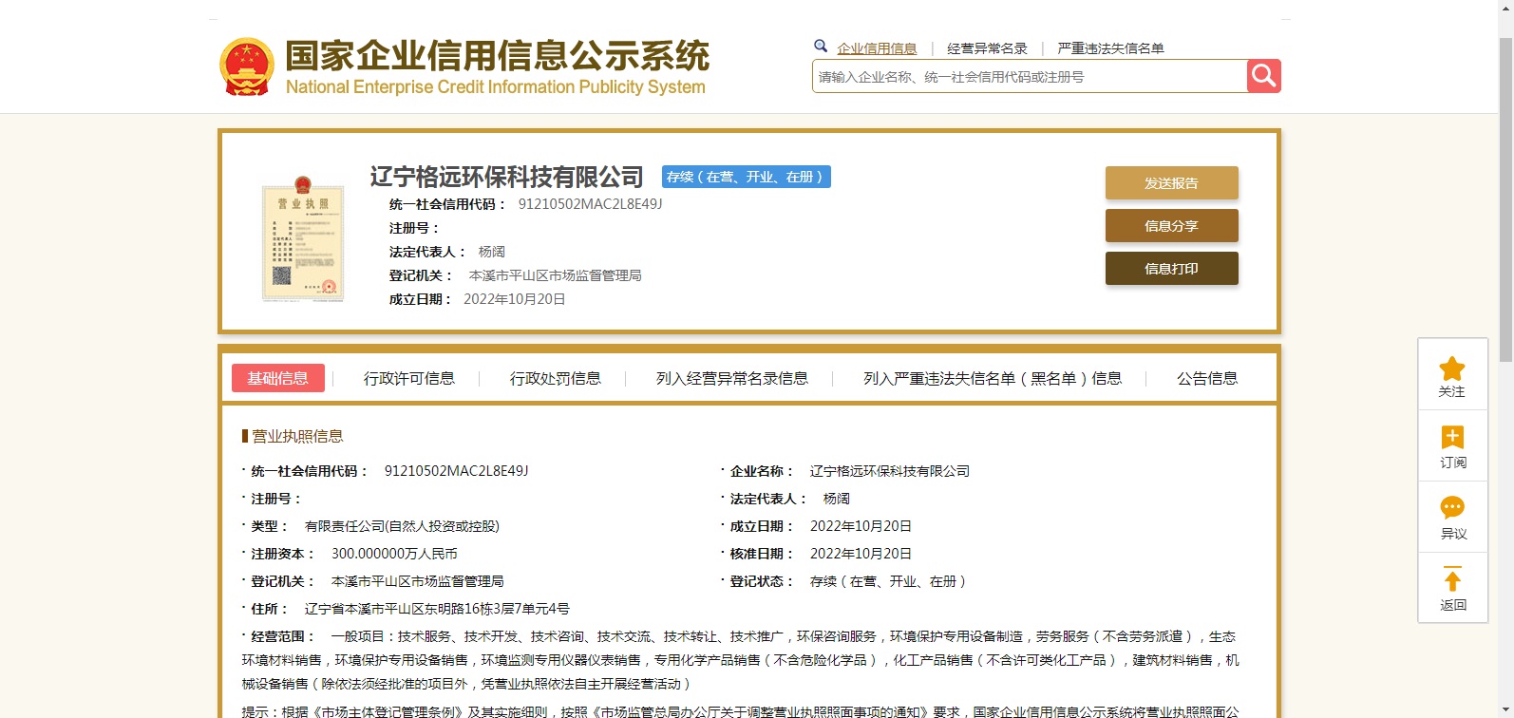This screenshot has height=718, width=1514.
Task: Click the 企业名称 value in license info
Action: click(890, 471)
